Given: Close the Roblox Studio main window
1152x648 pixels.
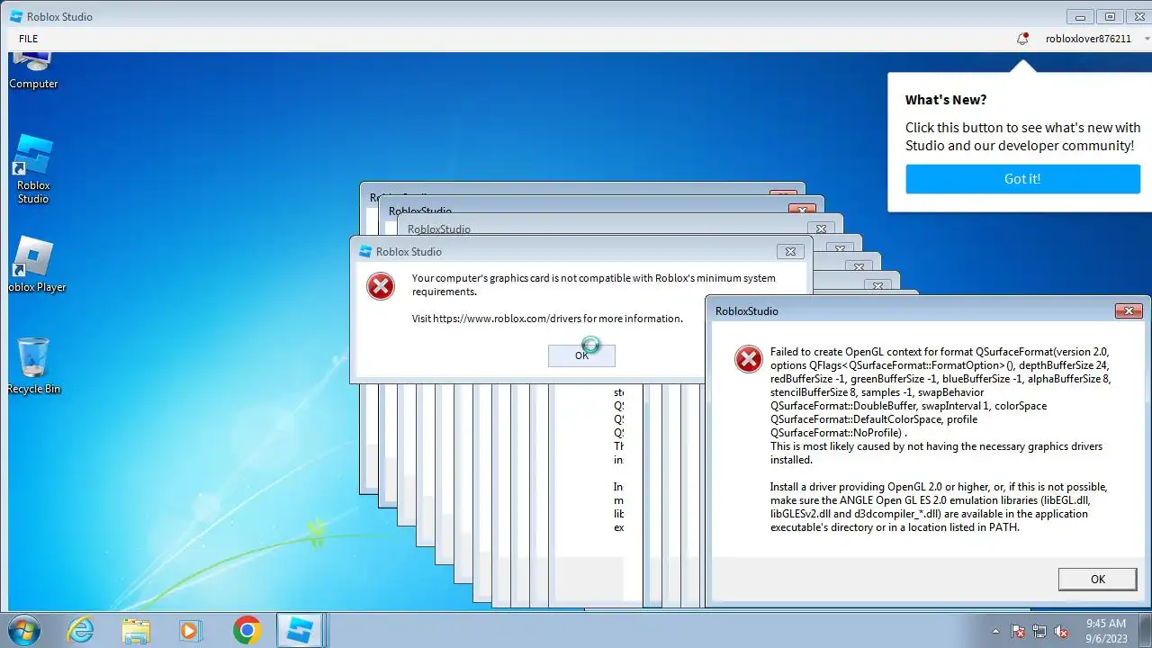Looking at the screenshot, I should point(1138,16).
